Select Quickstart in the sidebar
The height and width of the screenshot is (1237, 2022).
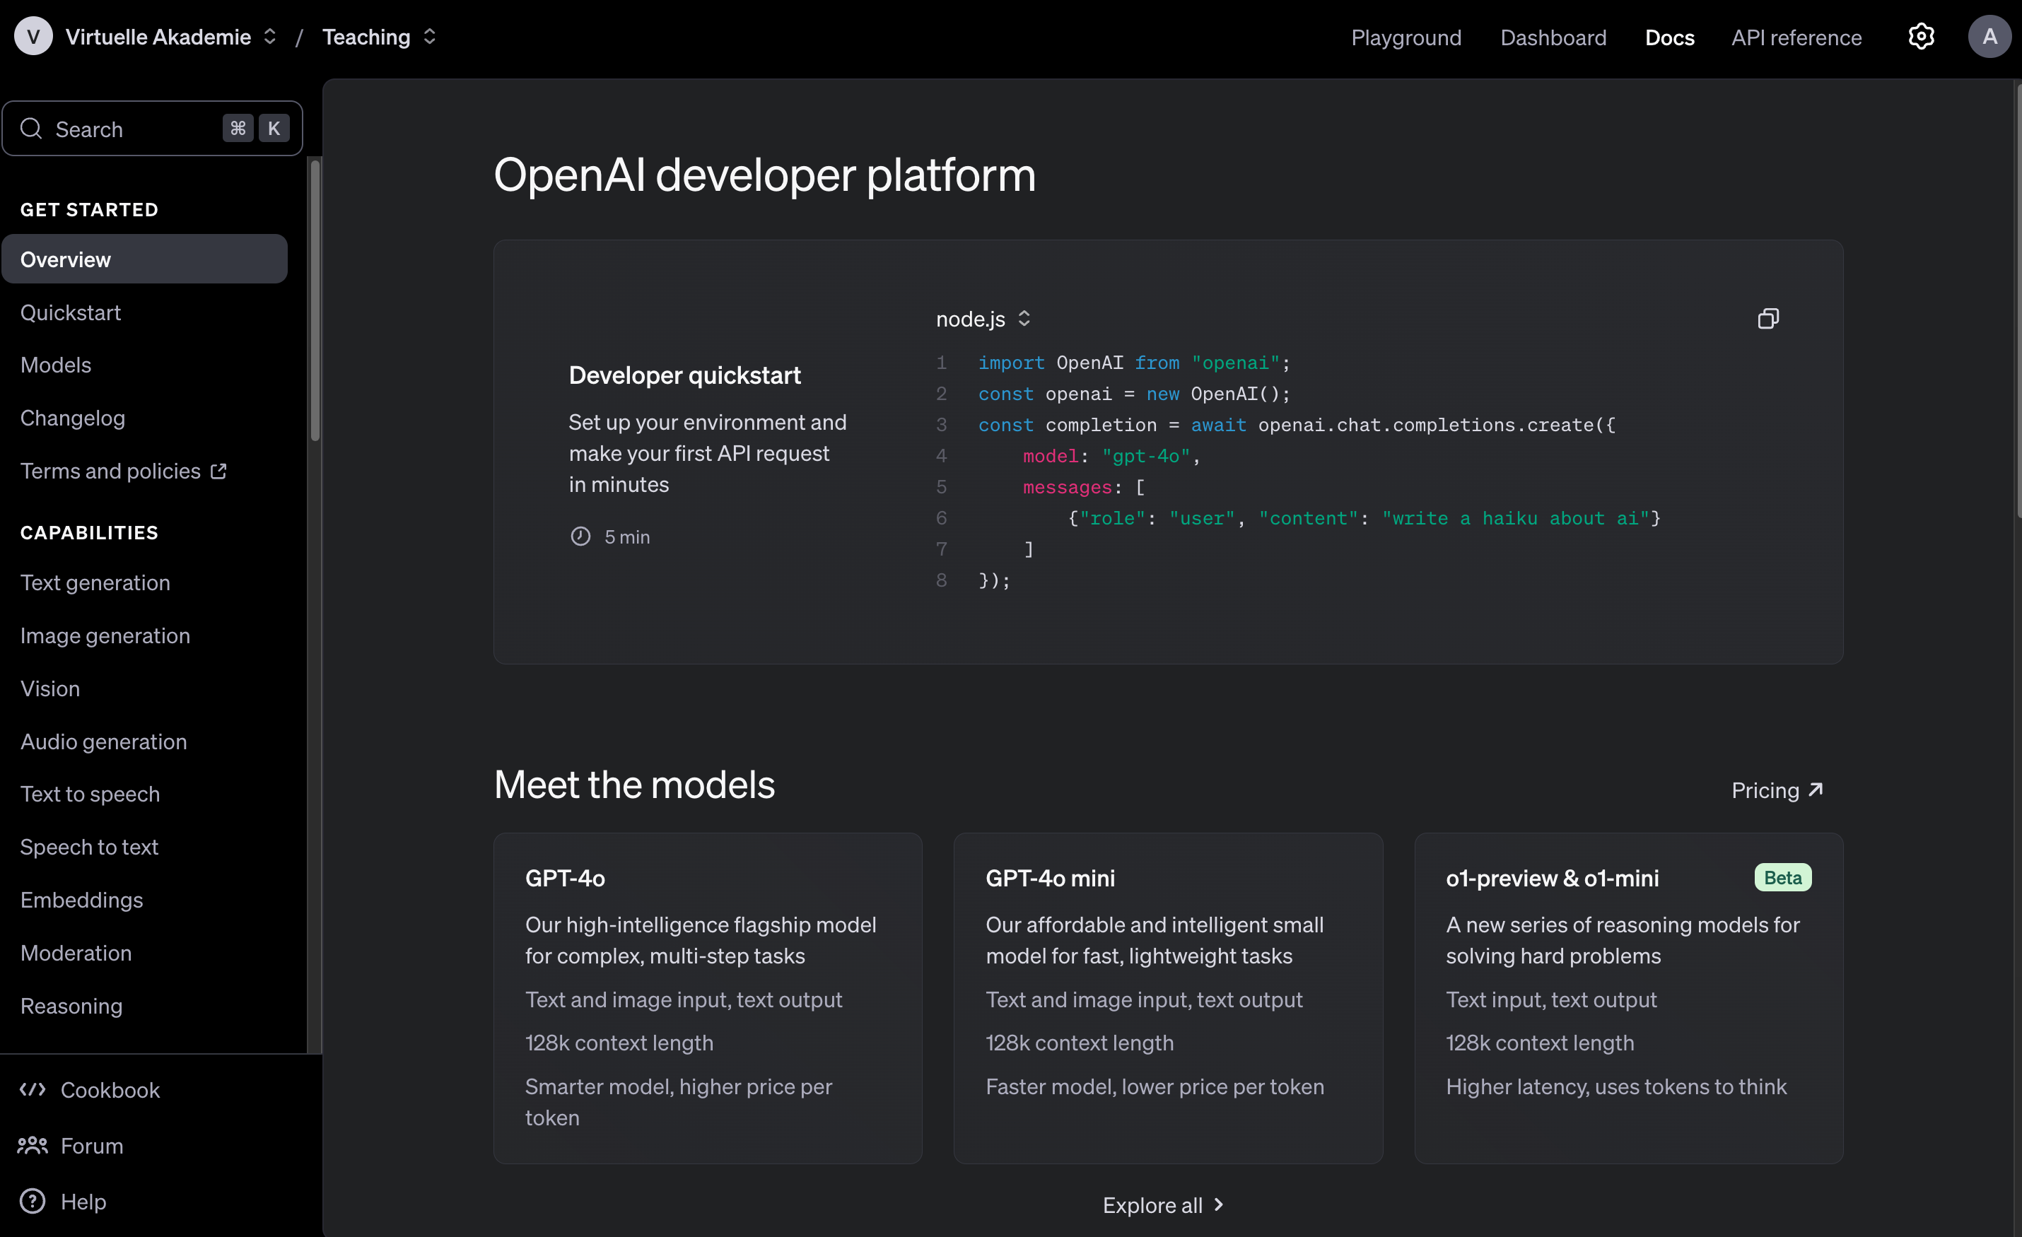pyautogui.click(x=71, y=312)
